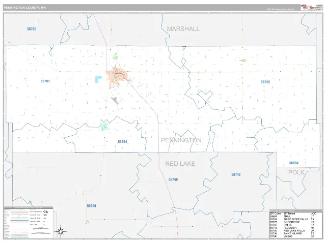The height and width of the screenshot is (244, 326).
Task: Click the PLUMMER row in ZIP table
Action: coord(293,228)
